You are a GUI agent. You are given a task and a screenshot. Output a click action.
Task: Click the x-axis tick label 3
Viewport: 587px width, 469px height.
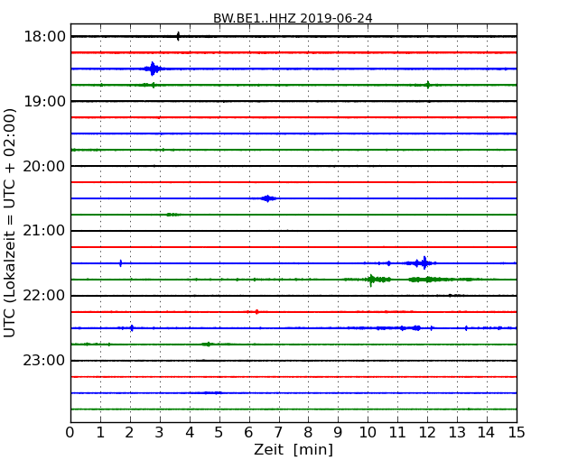point(160,433)
